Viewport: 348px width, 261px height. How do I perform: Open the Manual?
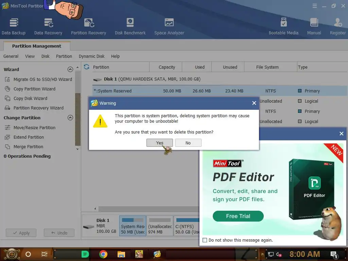(314, 27)
